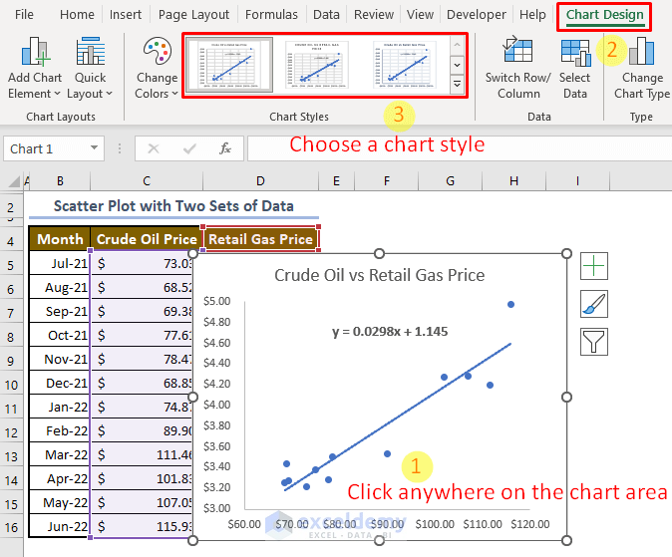Open the Chart Styles paintbrush button
The width and height of the screenshot is (672, 557).
pos(593,304)
